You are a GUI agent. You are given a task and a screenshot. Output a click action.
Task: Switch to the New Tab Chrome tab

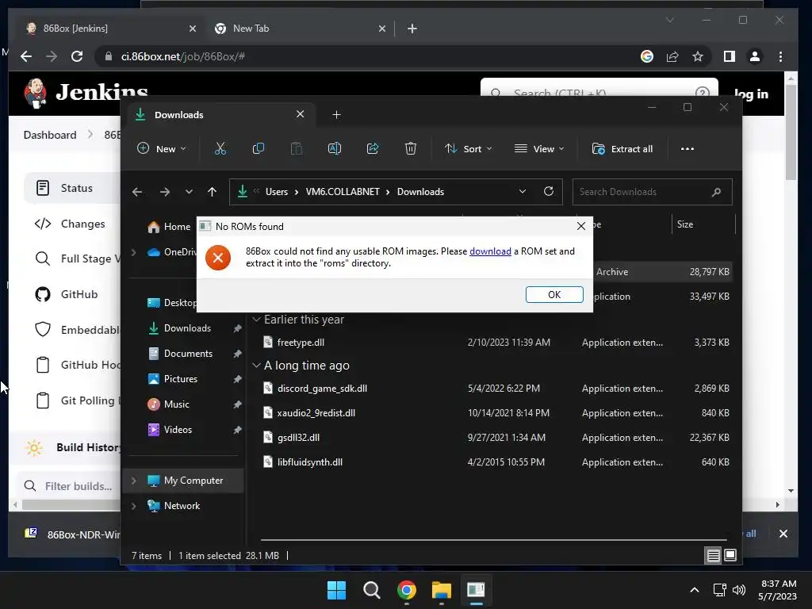[299, 29]
